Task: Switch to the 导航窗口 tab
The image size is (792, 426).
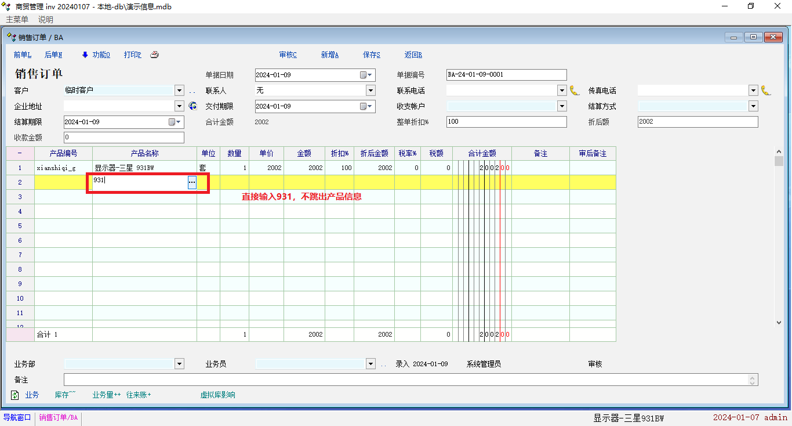Action: [x=17, y=417]
